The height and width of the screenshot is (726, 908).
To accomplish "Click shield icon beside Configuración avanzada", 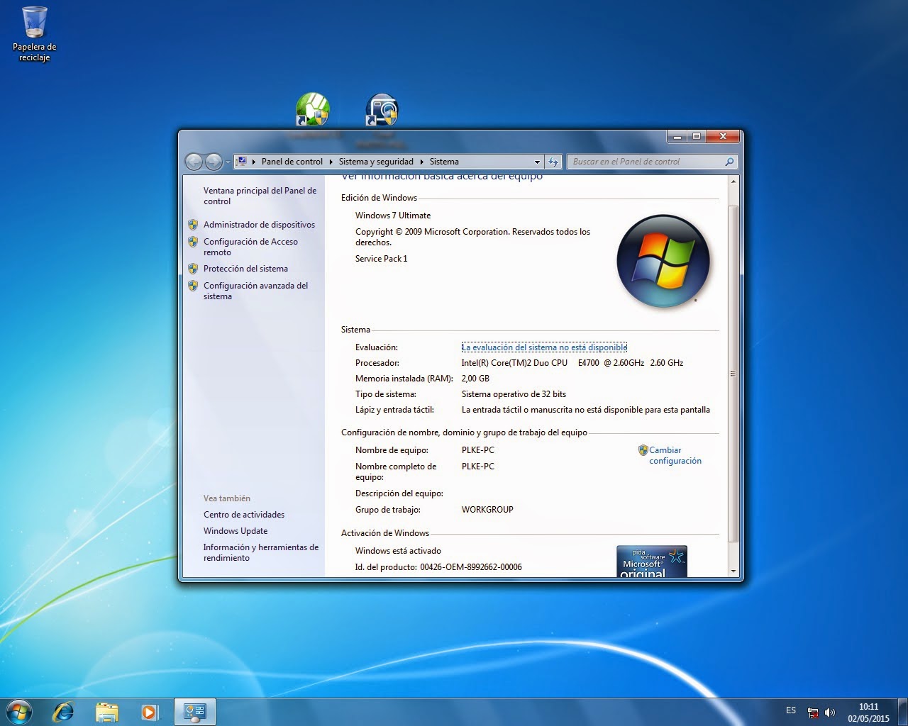I will tap(193, 286).
